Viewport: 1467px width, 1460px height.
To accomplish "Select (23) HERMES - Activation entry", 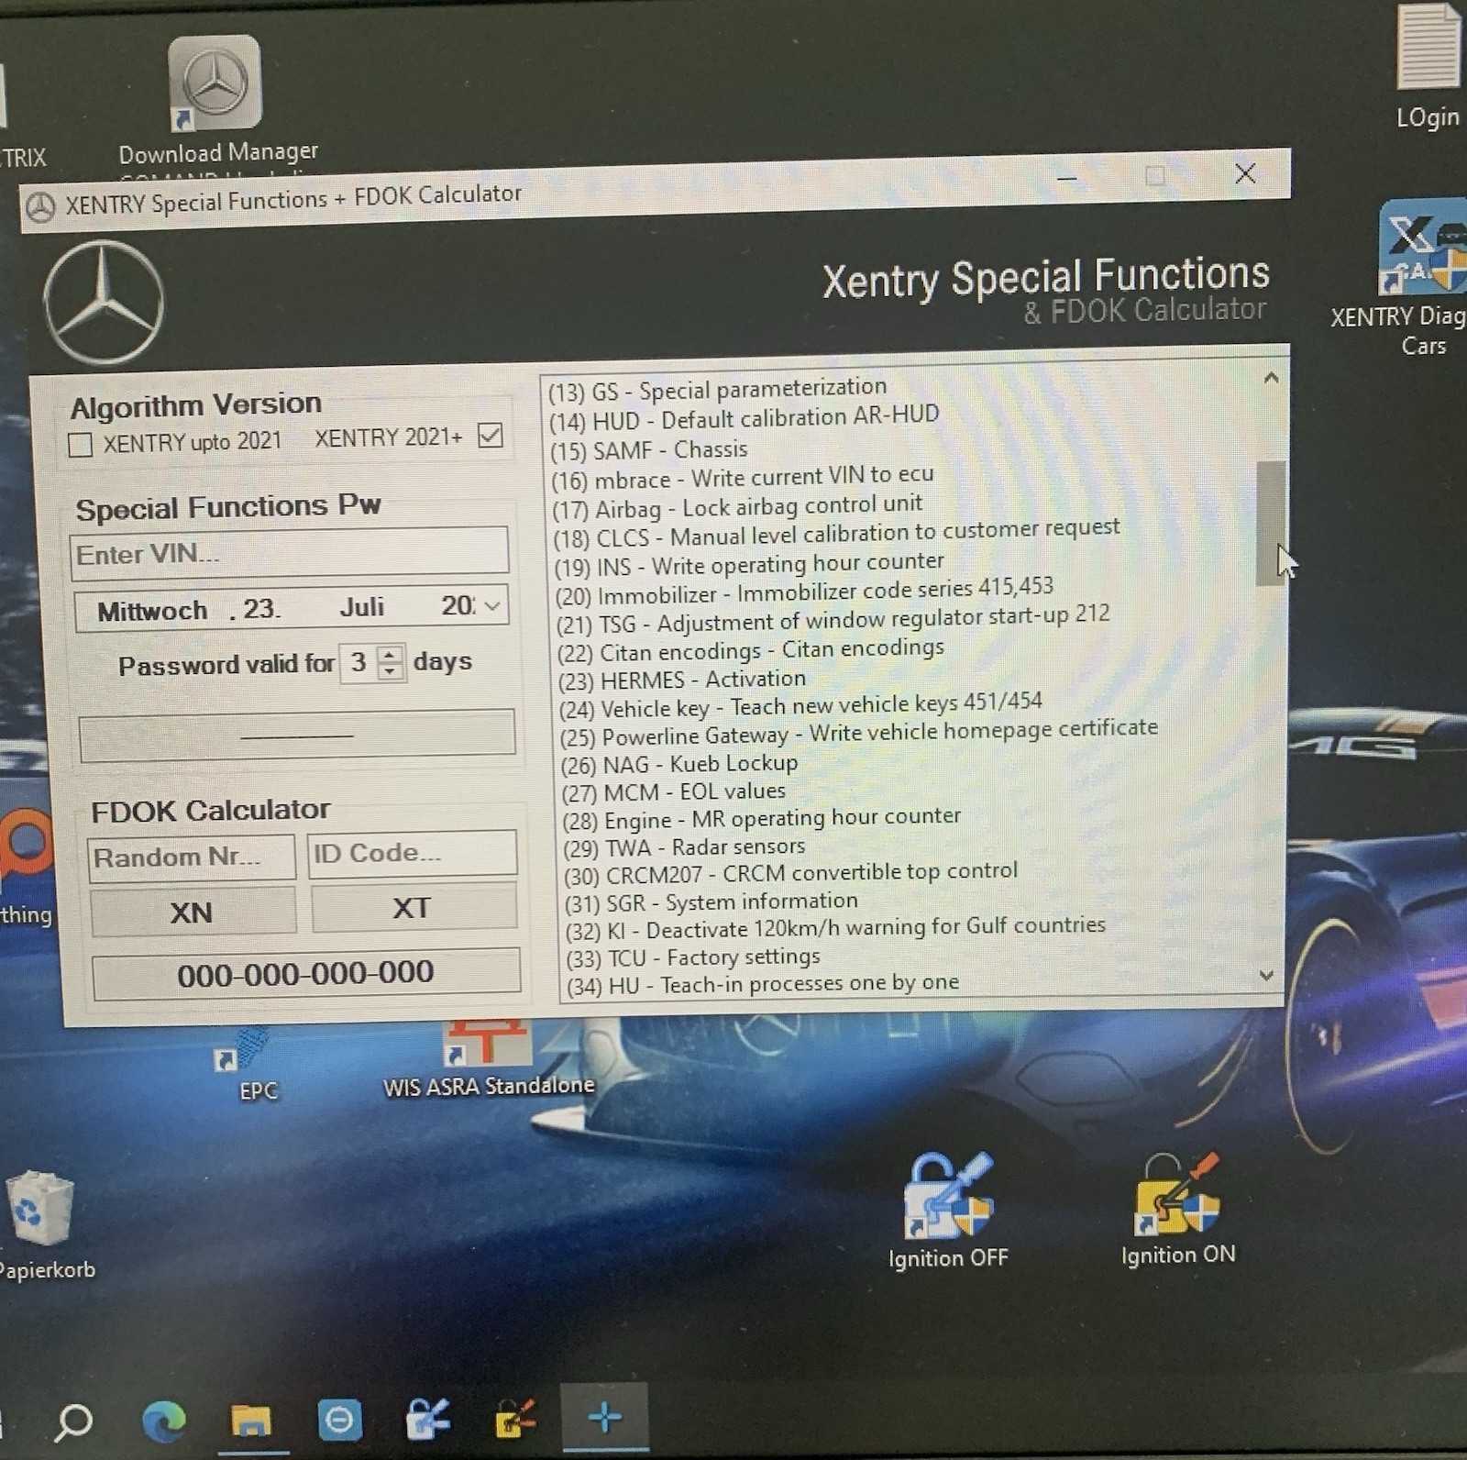I will (x=683, y=680).
